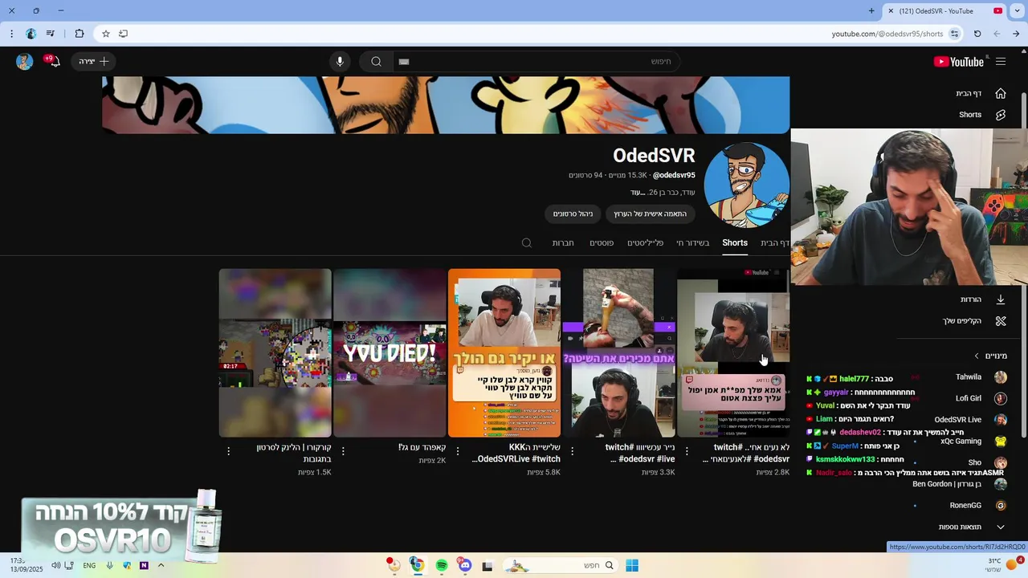Open more options for the 5.8K views short
Screen dimensions: 1028x578
[458, 451]
